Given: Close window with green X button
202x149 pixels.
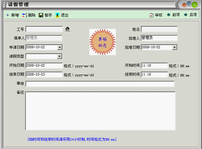Looking at the screenshot, I should [195, 5].
